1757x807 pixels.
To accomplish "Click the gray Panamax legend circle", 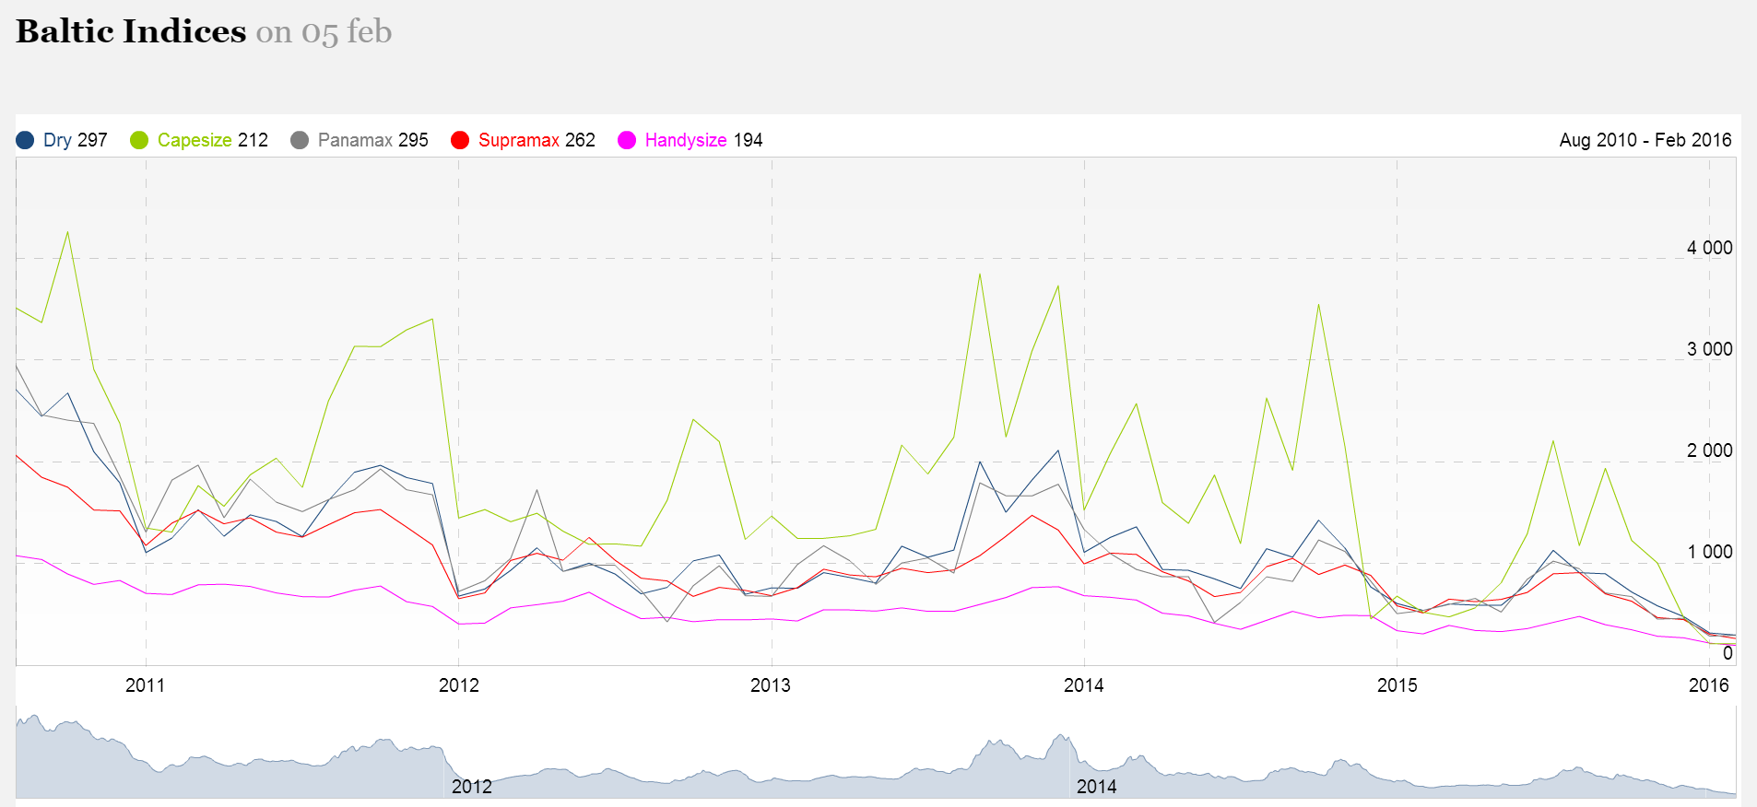I will [x=300, y=140].
